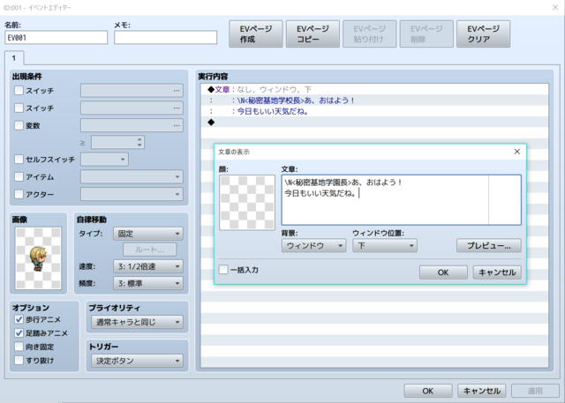Close the 文章の表示 dialog with X
565x403 pixels.
[517, 152]
